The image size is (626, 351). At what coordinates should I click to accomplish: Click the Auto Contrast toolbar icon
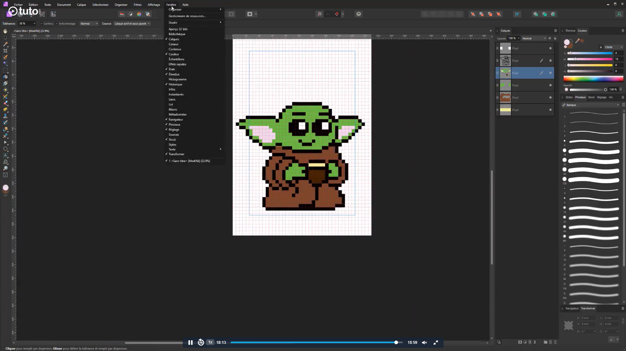click(131, 14)
